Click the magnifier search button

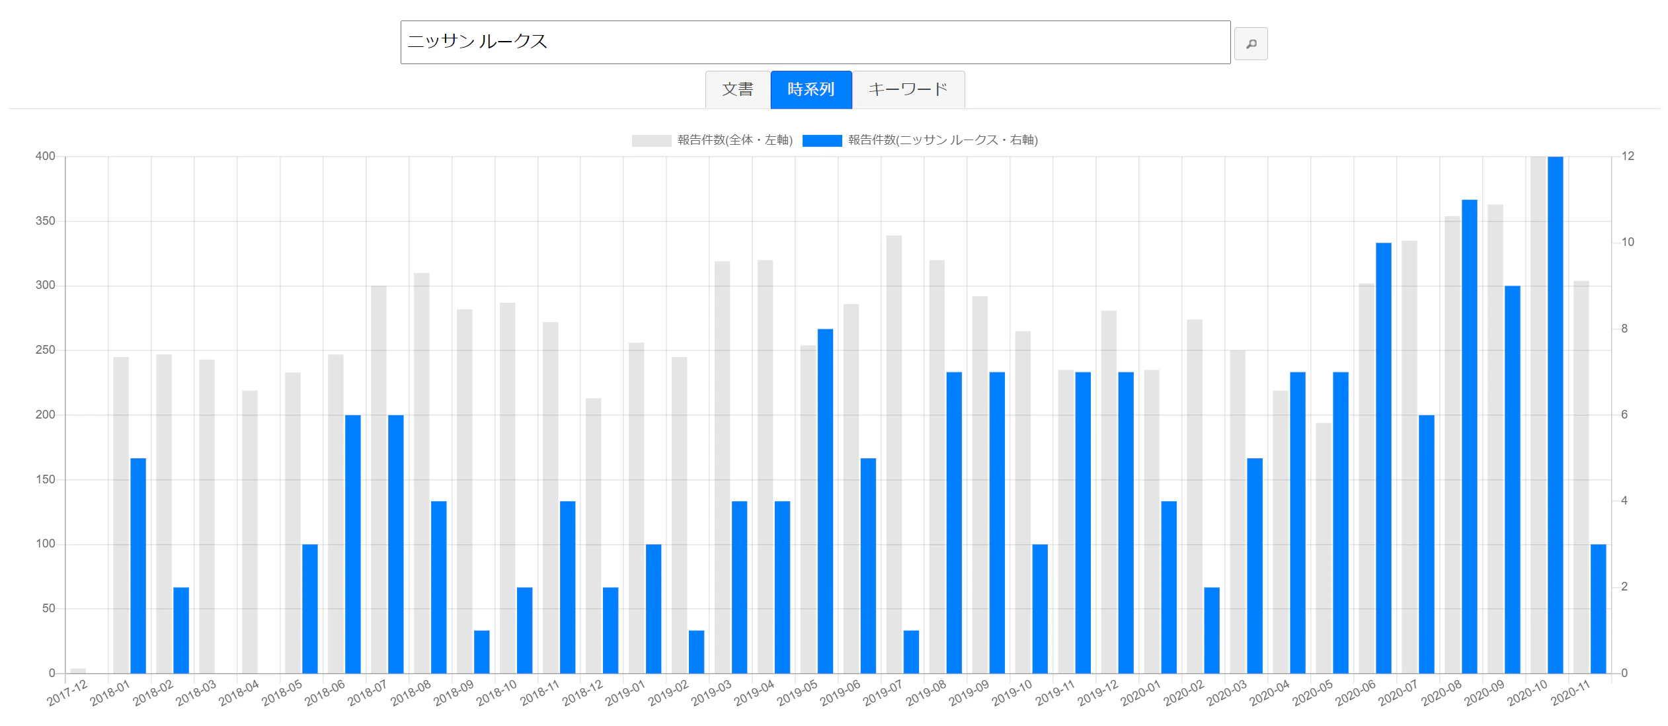pyautogui.click(x=1250, y=44)
